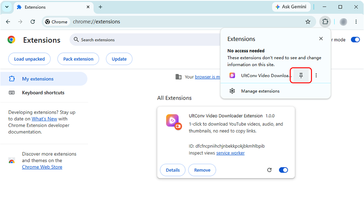Viewport: 364px width, 203px height.
Task: Close the Extensions tab
Action: click(88, 7)
